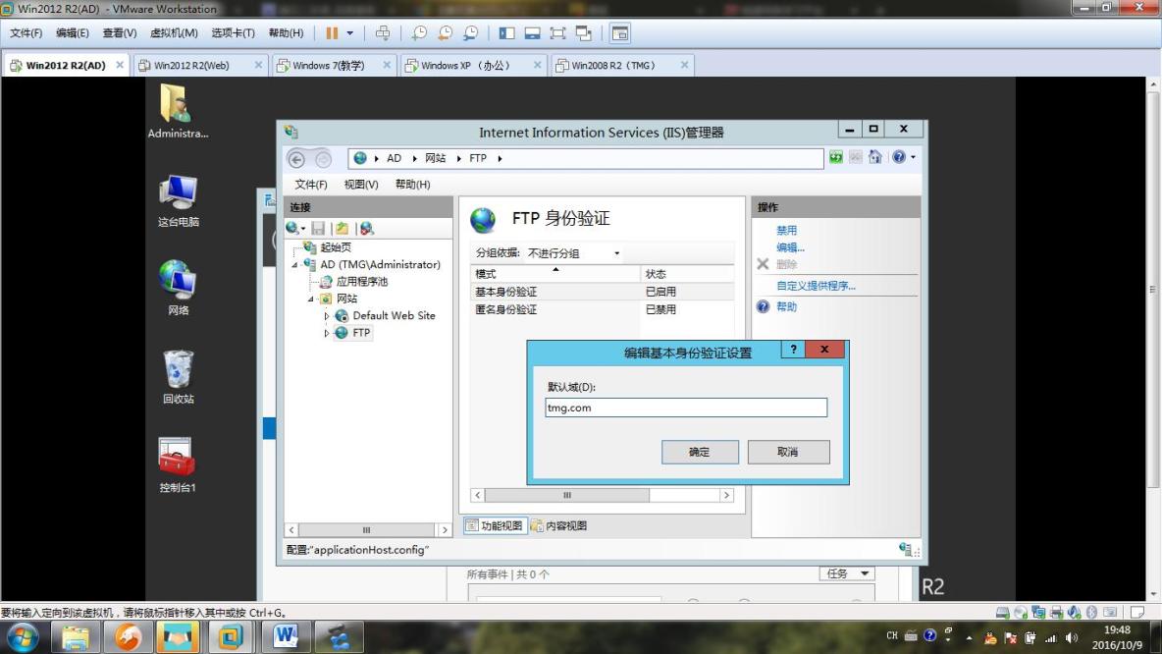Click the 禁用 action link

[786, 231]
